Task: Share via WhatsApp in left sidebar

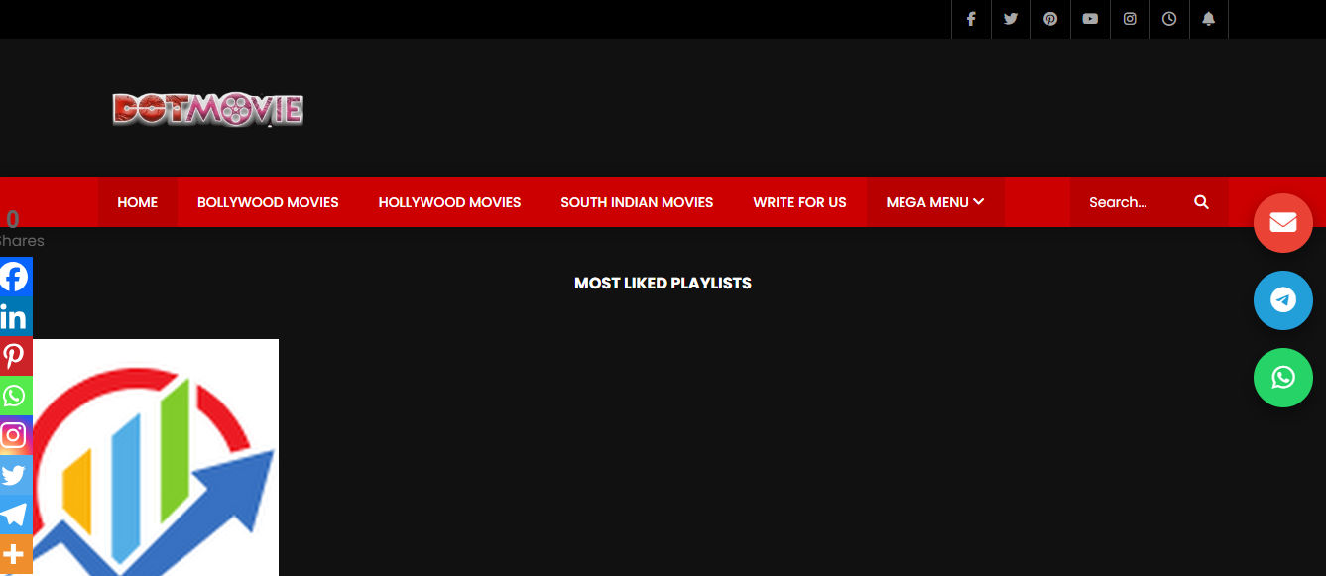Action: pos(15,397)
